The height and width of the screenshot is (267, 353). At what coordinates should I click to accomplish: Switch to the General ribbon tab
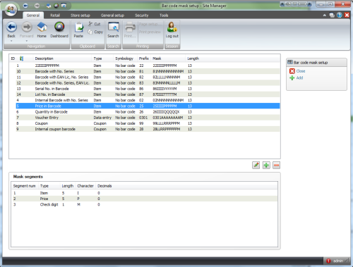tap(33, 15)
